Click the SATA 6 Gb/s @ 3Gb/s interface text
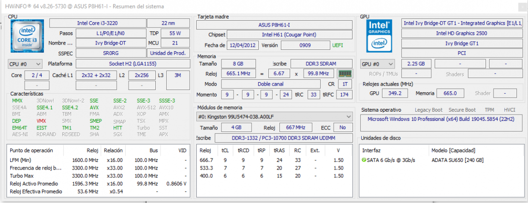This screenshot has width=528, height=203. click(x=391, y=160)
